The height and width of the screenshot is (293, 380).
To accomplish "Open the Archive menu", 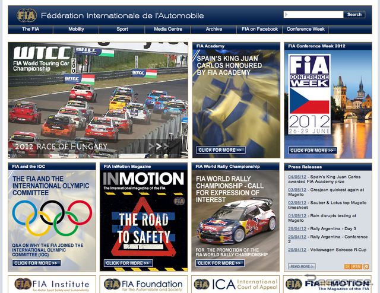I will (x=214, y=29).
